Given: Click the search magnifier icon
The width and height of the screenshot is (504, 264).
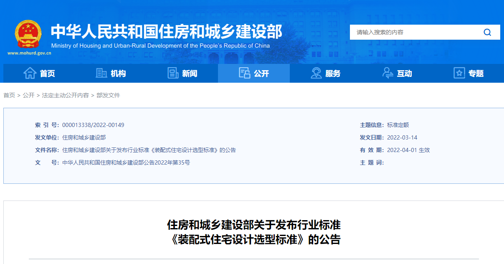Looking at the screenshot, I should 487,32.
